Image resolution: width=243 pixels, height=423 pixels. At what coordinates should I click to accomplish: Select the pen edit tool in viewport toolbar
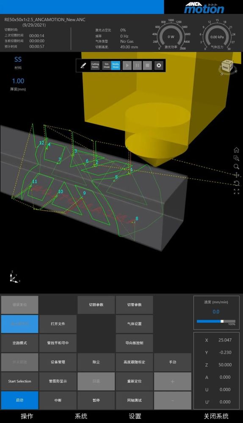[83, 66]
